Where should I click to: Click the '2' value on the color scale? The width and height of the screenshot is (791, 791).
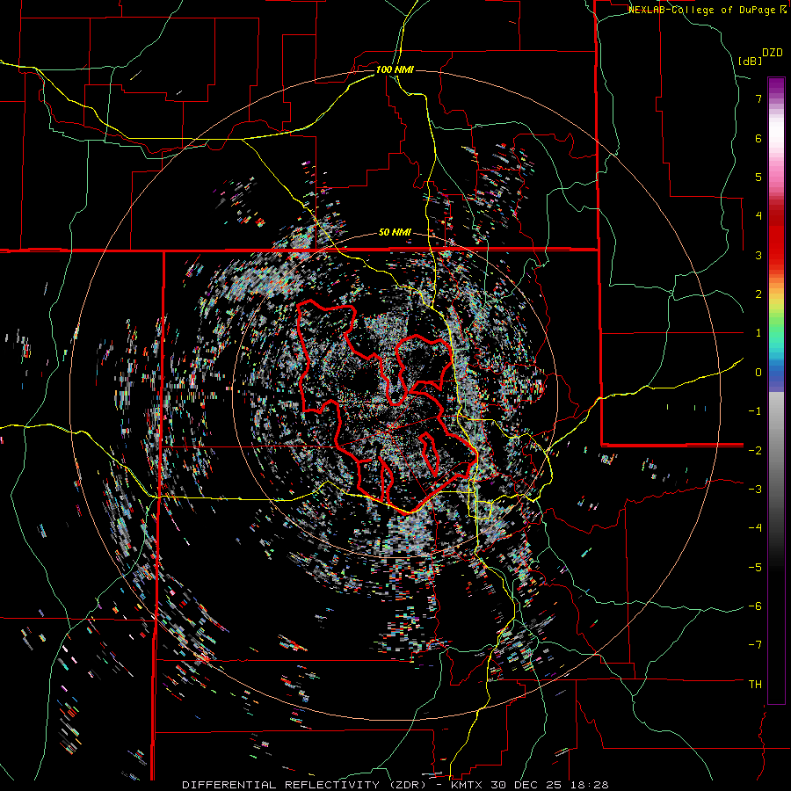tap(758, 294)
